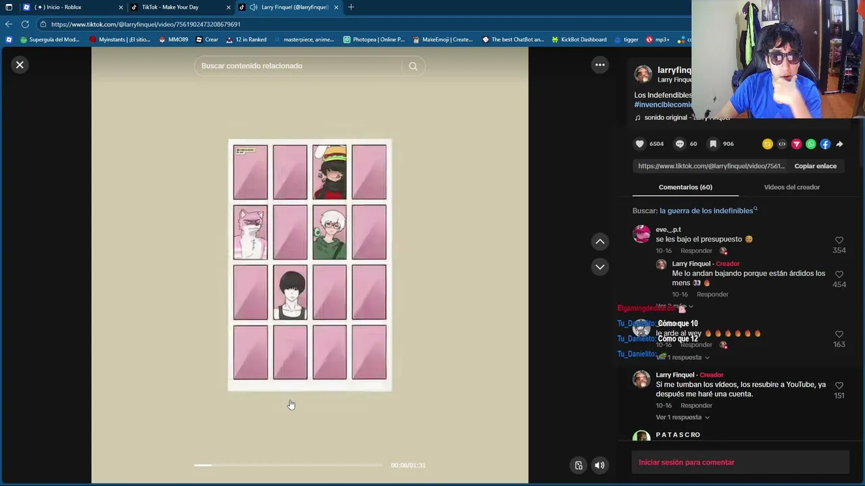Open eve._.p.t's profile avatar
The width and height of the screenshot is (865, 486).
pyautogui.click(x=641, y=234)
